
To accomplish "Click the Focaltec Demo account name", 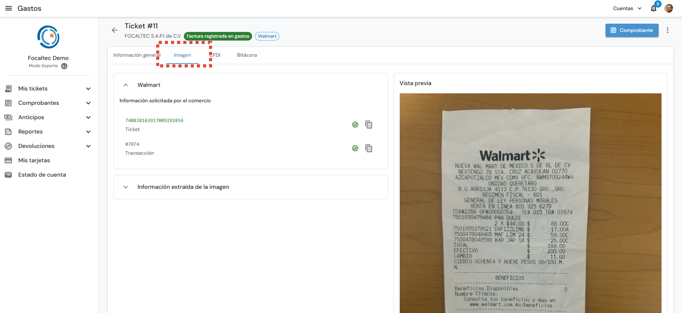I will click(48, 58).
